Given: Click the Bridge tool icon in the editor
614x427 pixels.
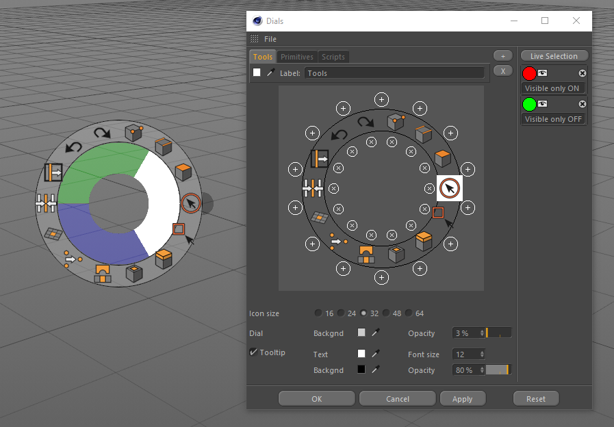Looking at the screenshot, I should [366, 253].
